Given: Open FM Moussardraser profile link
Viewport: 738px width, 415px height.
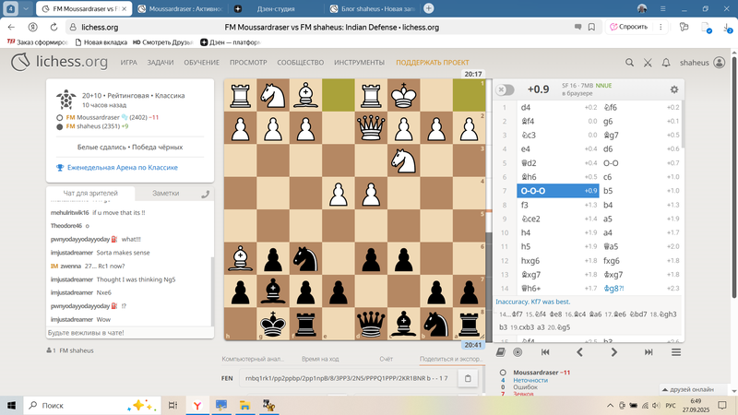Looking at the screenshot, I should [x=92, y=117].
